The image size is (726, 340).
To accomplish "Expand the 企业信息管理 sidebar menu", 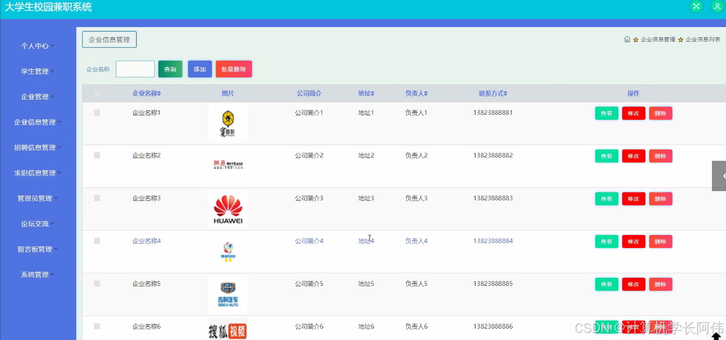I will pos(38,122).
